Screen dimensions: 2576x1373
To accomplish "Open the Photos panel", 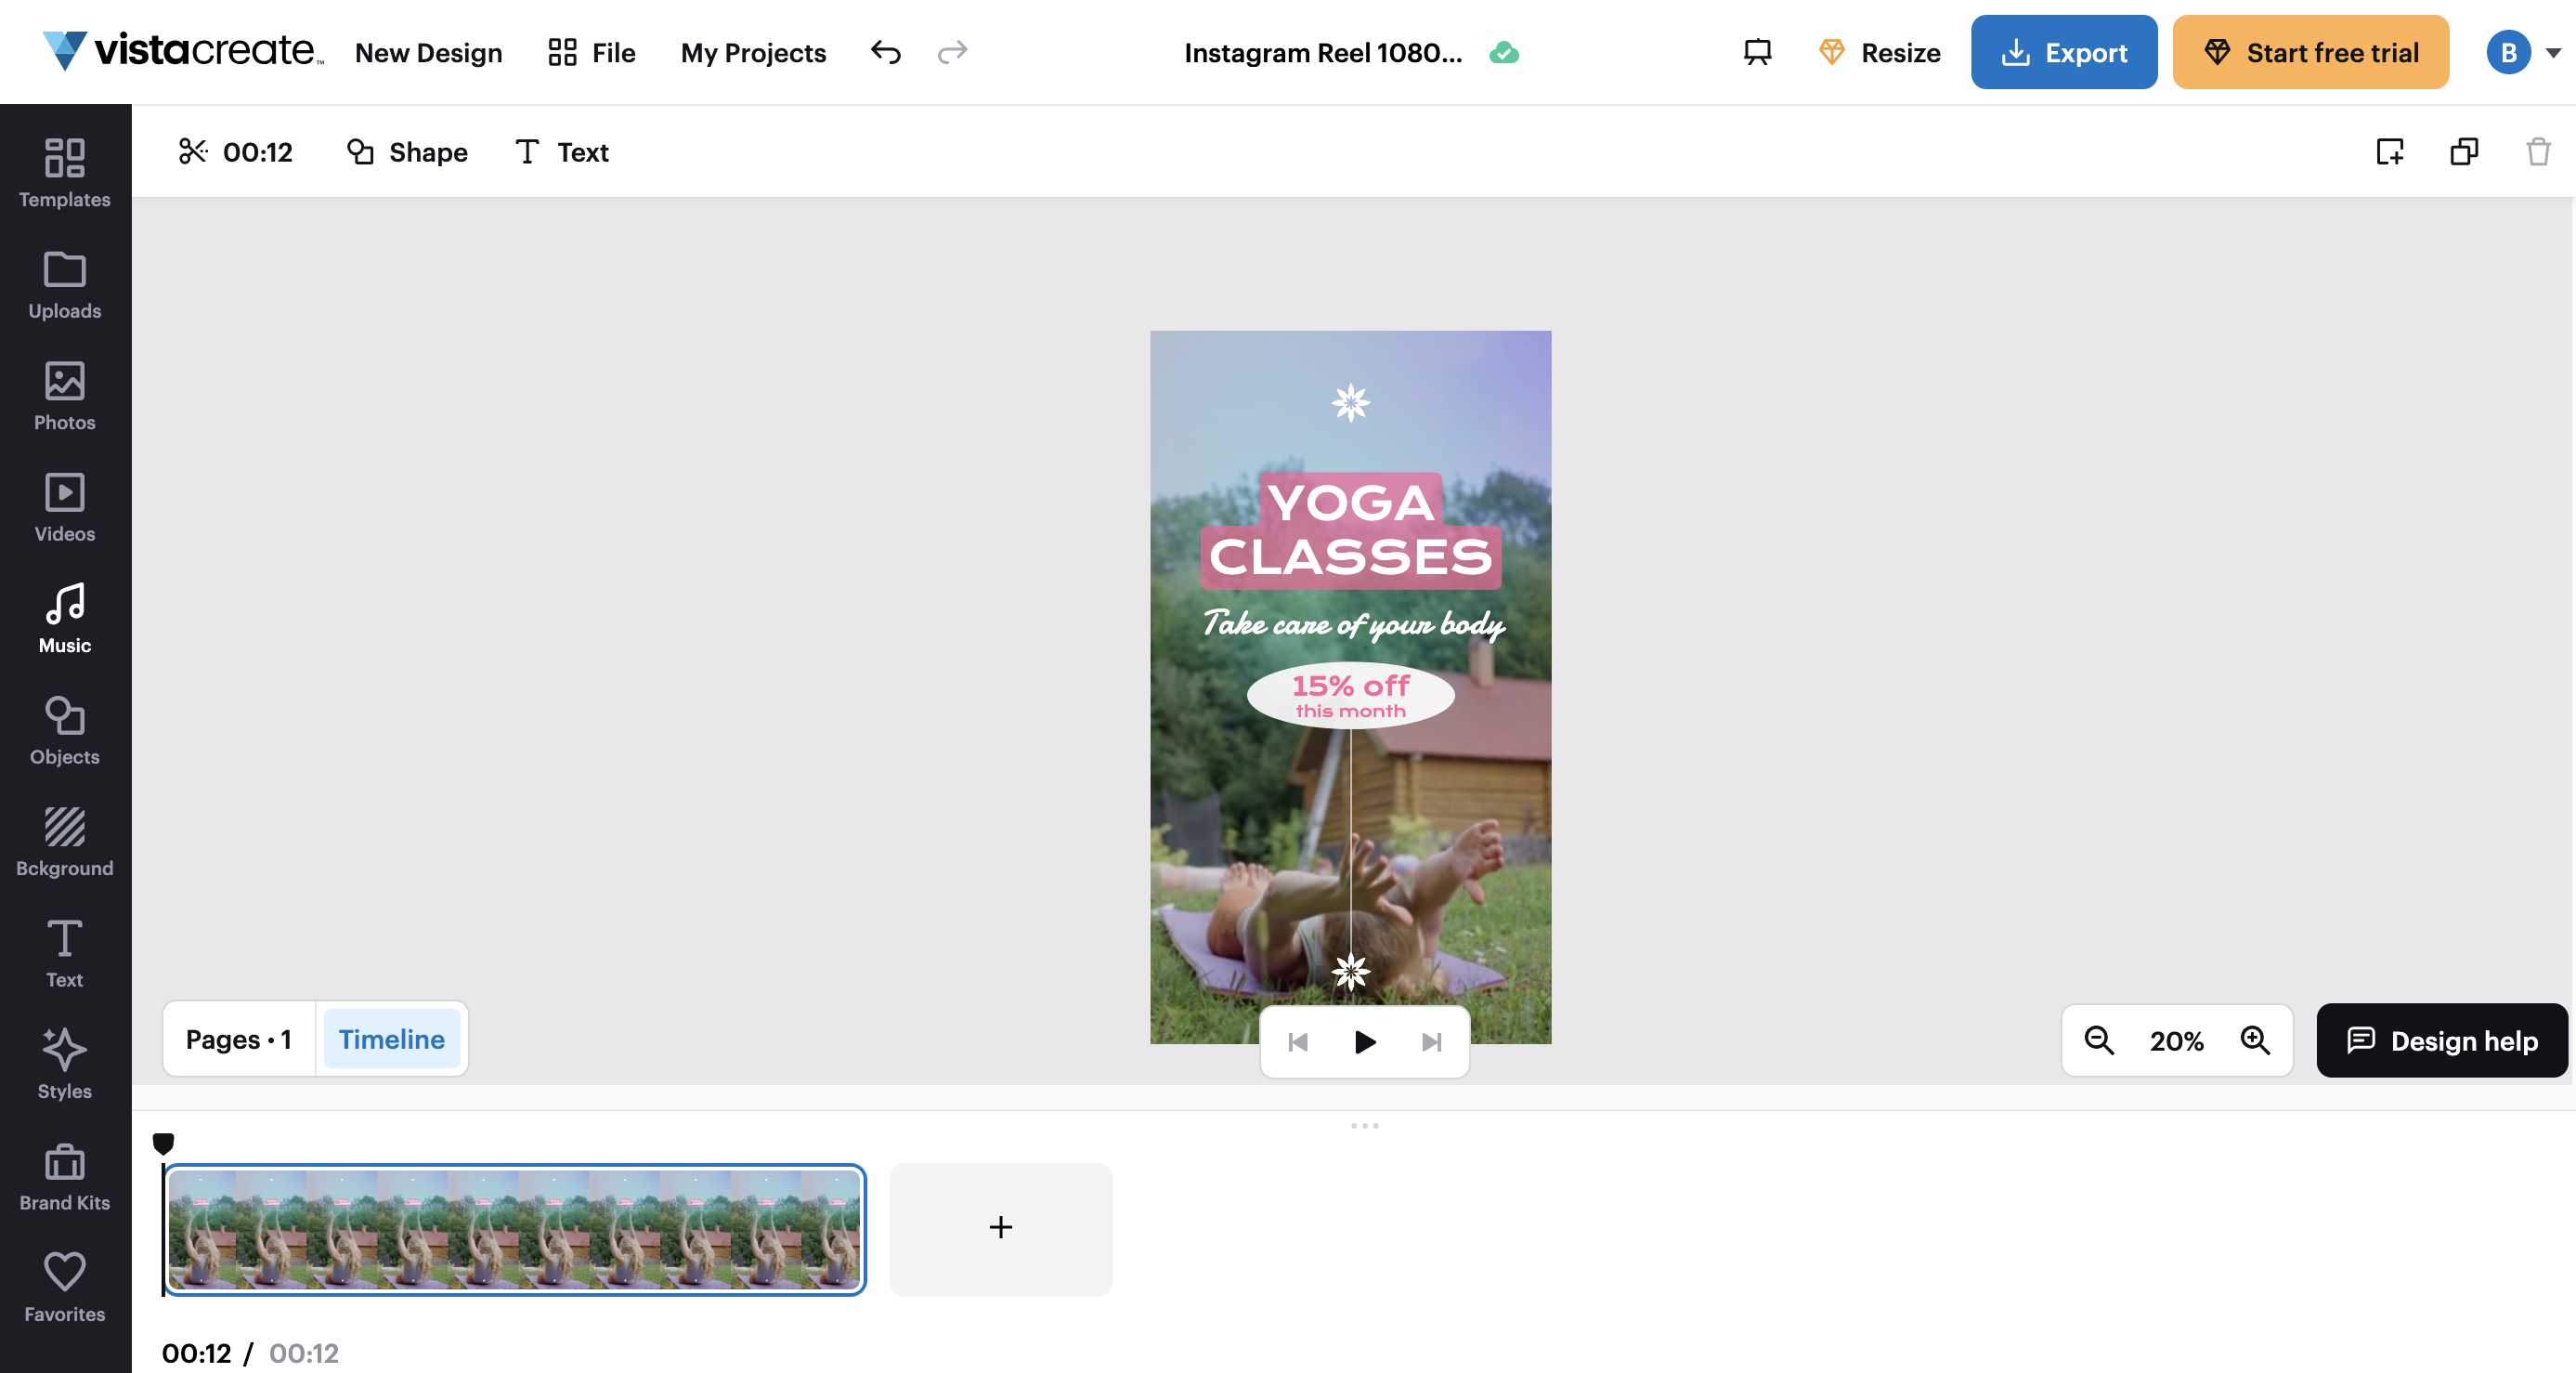I will [65, 396].
